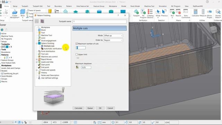Open Colliding Sections tool
Image resolution: width=222 pixels, height=125 pixels.
(x=150, y=14)
